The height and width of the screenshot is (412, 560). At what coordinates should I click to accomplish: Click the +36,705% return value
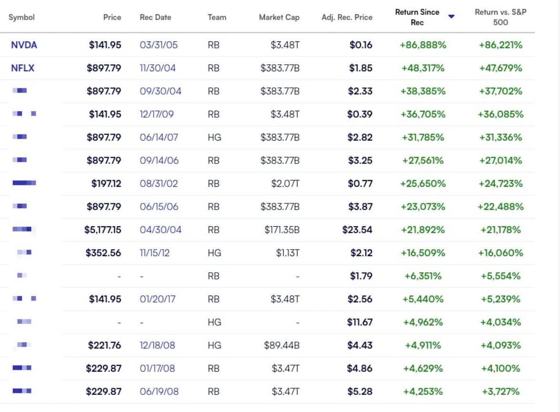click(x=423, y=114)
